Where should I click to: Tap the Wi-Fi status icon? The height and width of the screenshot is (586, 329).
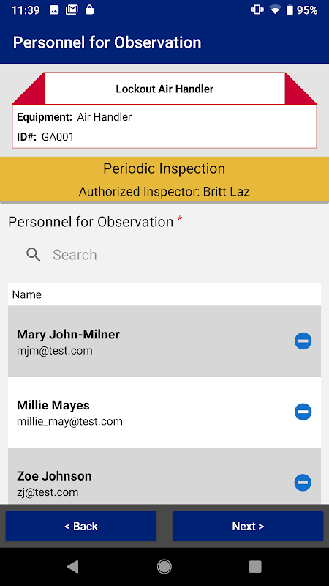[275, 10]
